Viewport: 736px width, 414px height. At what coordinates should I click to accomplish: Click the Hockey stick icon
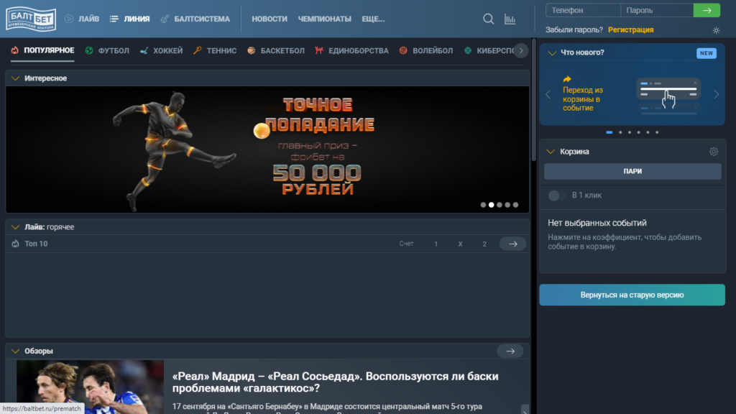144,50
